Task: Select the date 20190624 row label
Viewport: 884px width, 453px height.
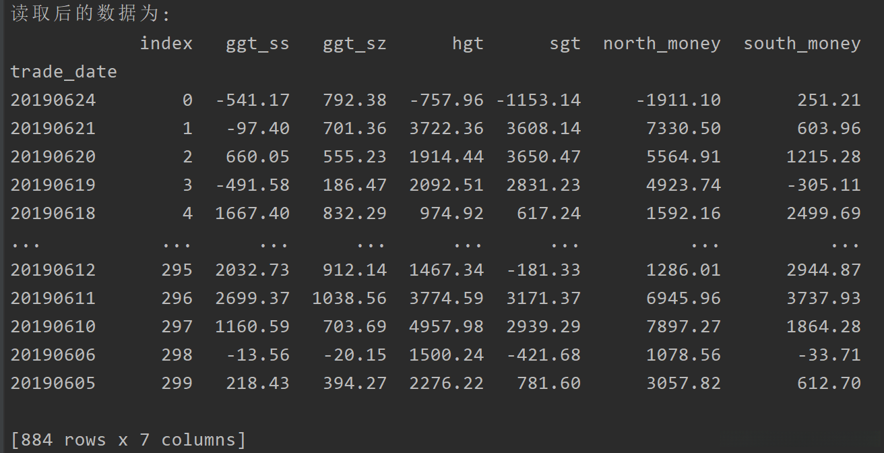Action: click(x=53, y=100)
